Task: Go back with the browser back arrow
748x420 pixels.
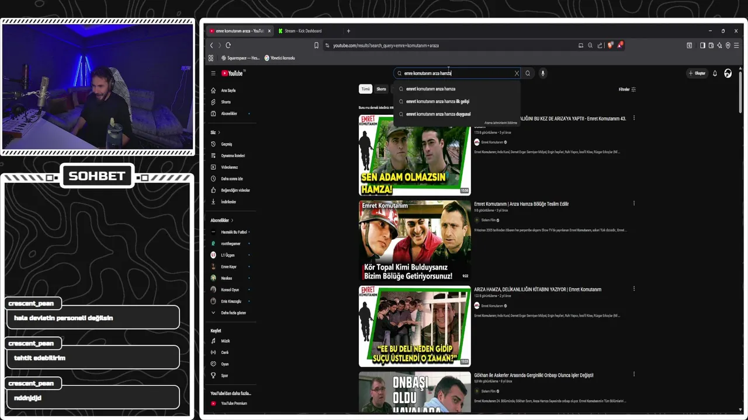Action: tap(212, 45)
